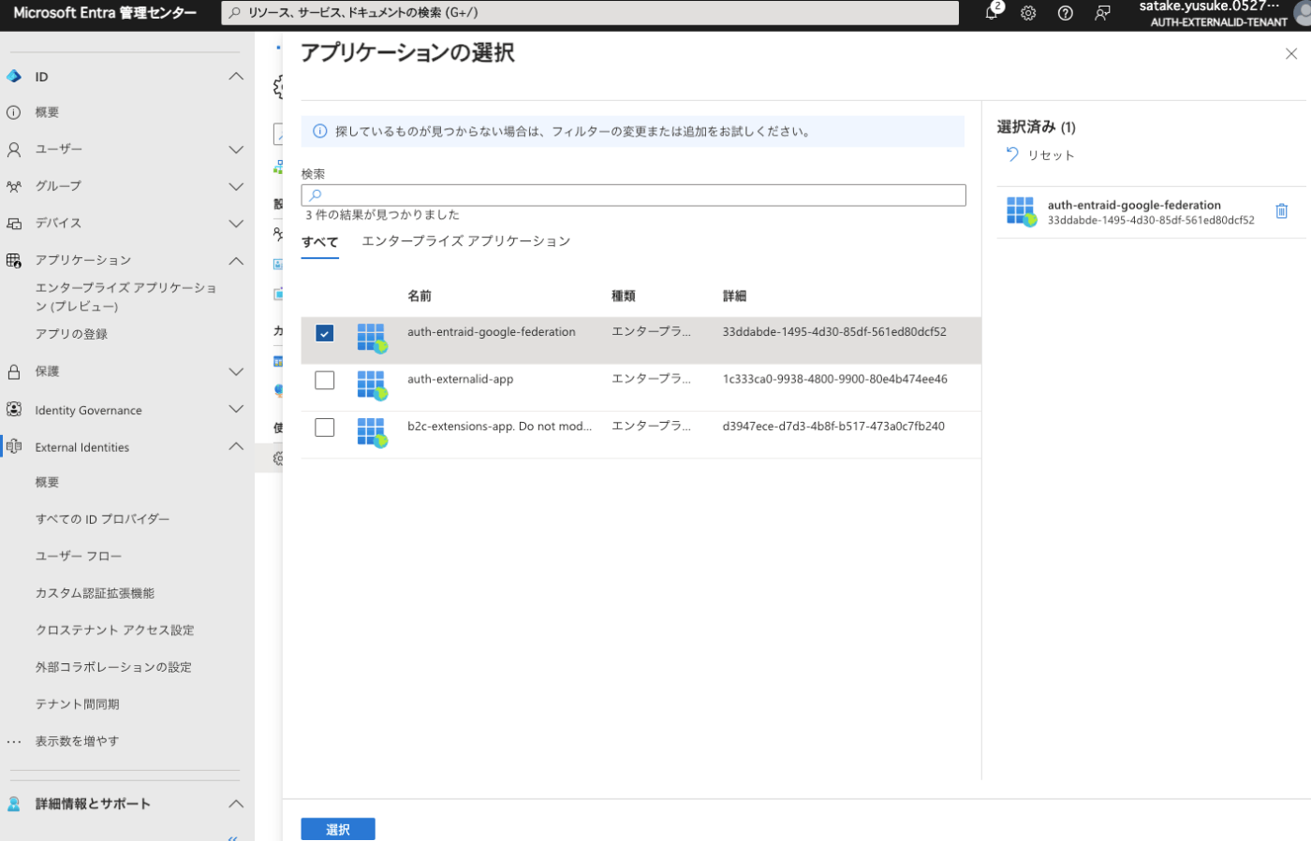Image resolution: width=1311 pixels, height=841 pixels.
Task: Click the デバイス devices icon
Action: click(x=14, y=224)
